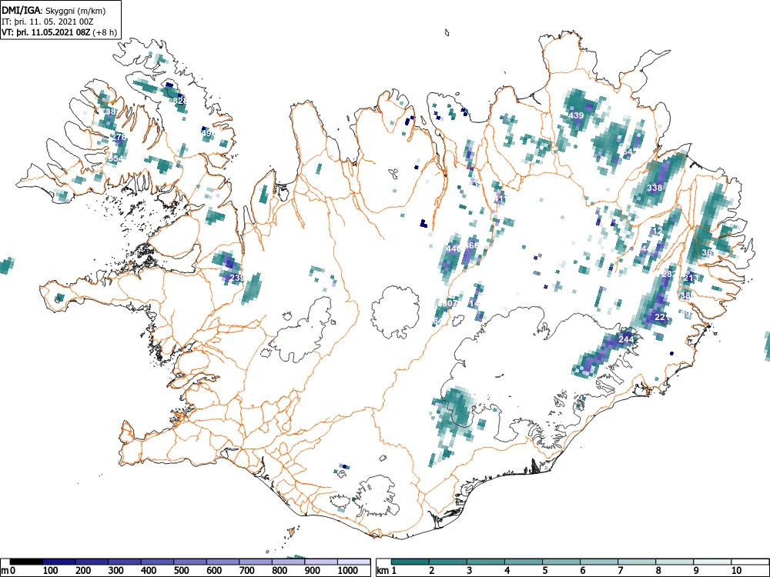Click the visibility value '338' on the map
The image size is (770, 577).
point(654,188)
